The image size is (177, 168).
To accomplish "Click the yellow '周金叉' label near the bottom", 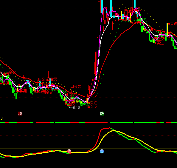I will coord(77,101).
